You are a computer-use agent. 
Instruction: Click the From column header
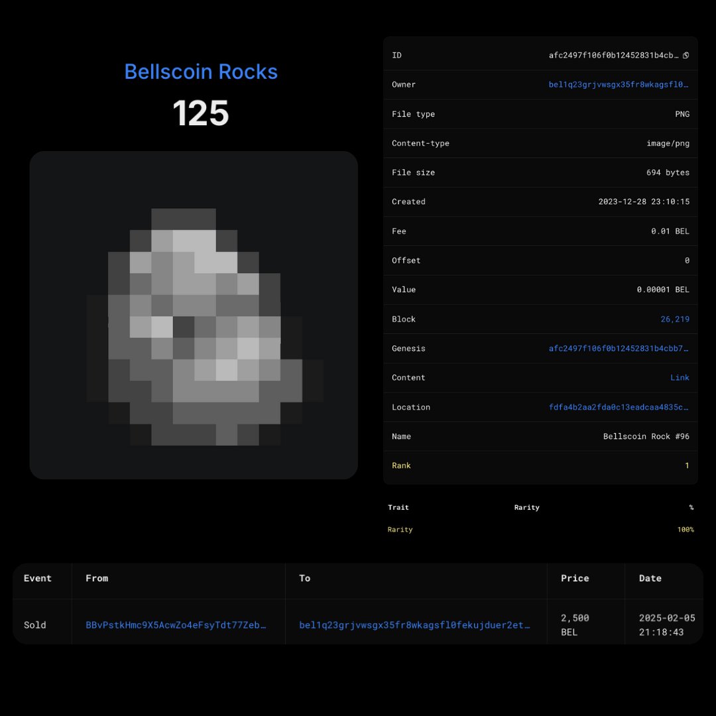[97, 578]
